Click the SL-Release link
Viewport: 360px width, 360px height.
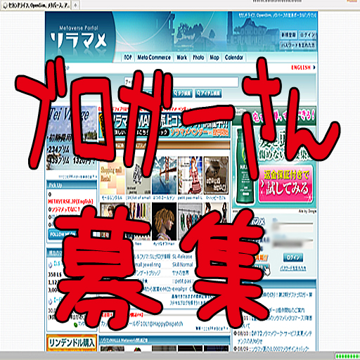tap(182, 257)
